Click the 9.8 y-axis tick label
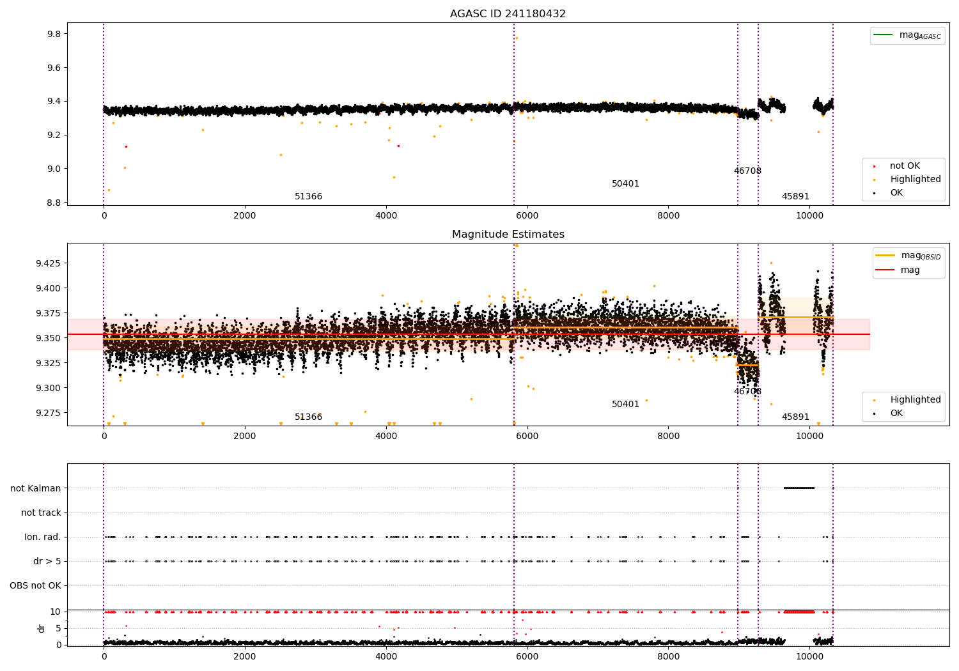959x671 pixels. point(53,34)
